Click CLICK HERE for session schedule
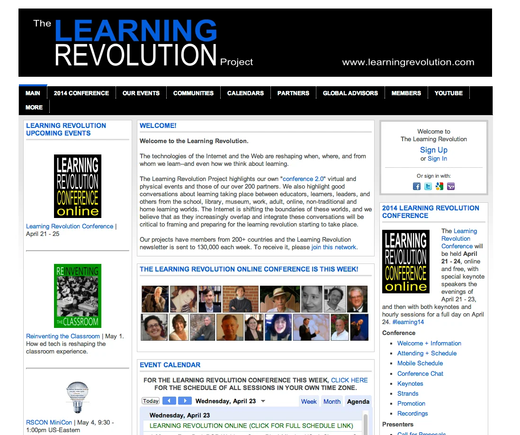This screenshot has height=435, width=520. [x=349, y=380]
